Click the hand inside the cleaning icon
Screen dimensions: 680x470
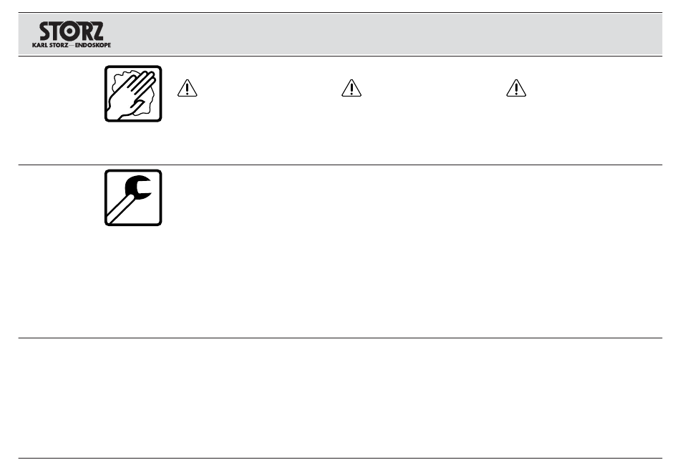[x=130, y=97]
